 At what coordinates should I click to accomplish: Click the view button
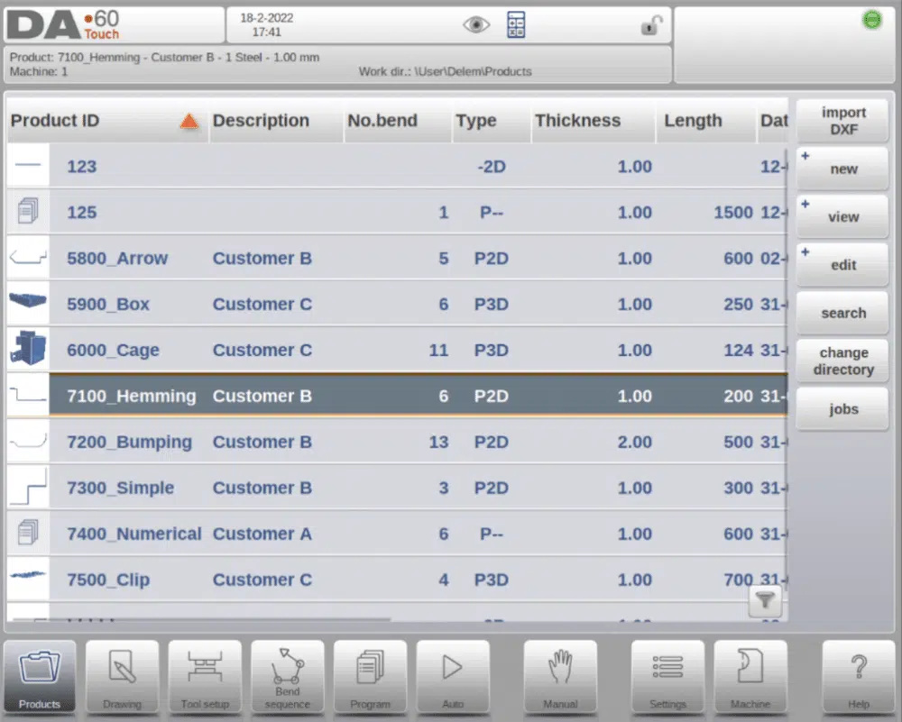(x=842, y=216)
